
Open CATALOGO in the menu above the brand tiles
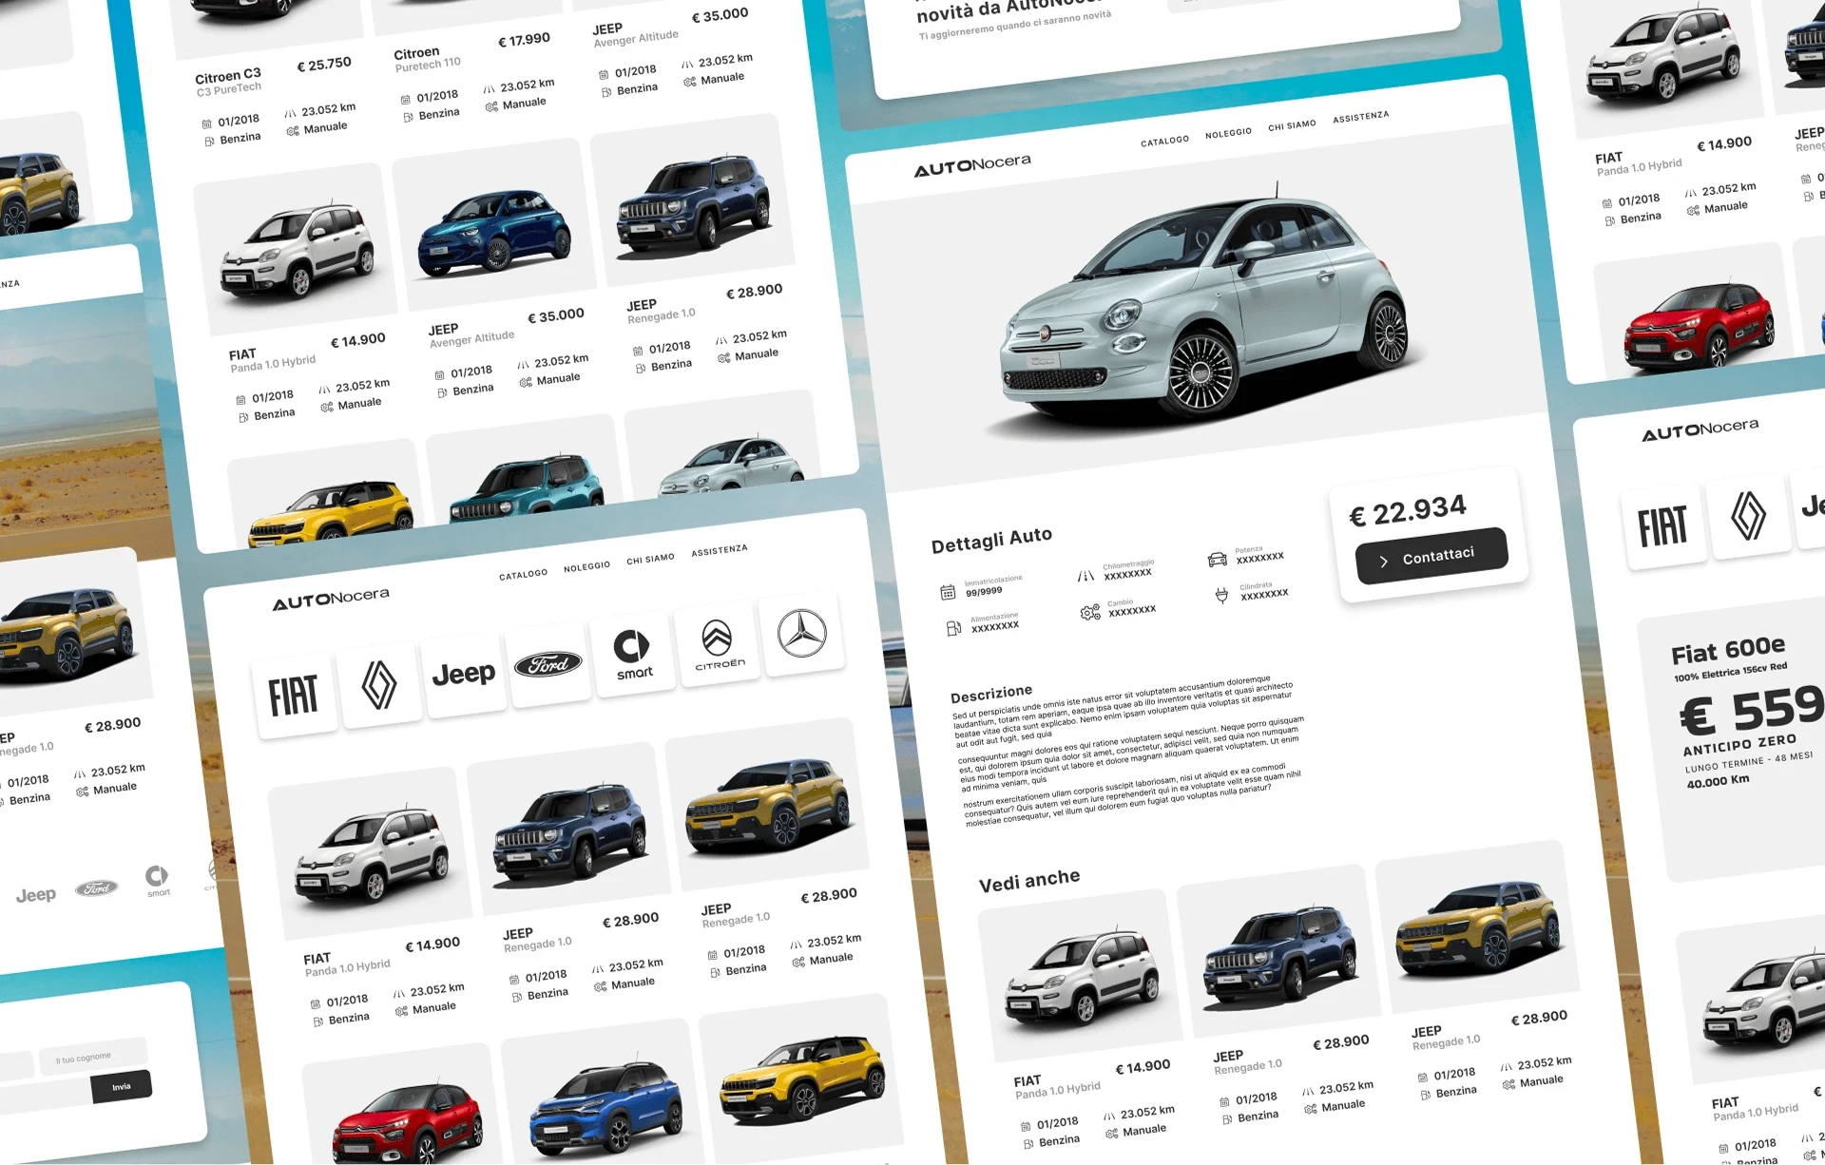[523, 575]
